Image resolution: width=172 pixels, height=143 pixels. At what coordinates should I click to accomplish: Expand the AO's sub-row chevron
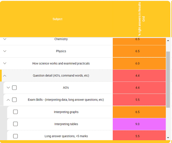pos(8,88)
